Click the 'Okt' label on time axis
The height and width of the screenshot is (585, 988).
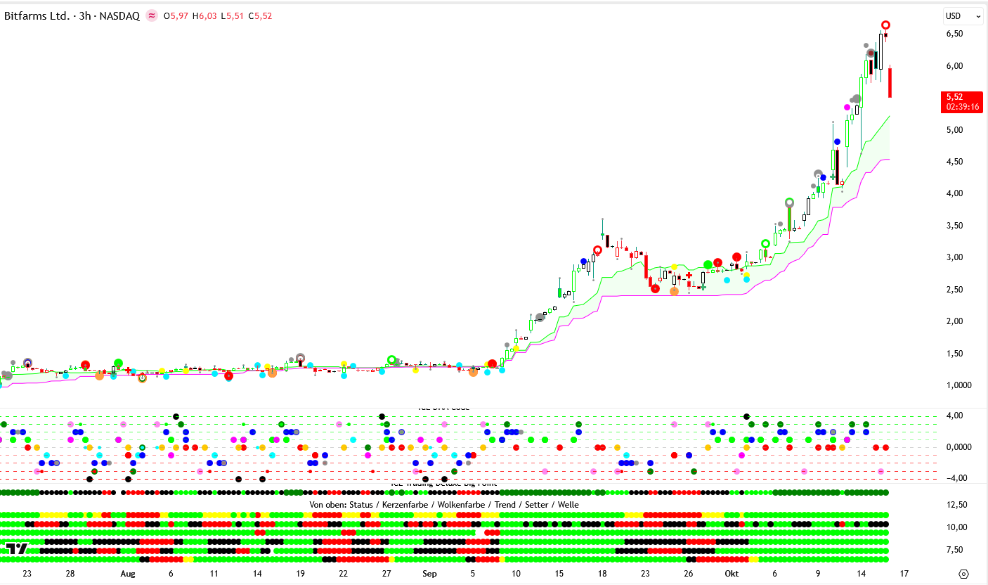coord(732,574)
